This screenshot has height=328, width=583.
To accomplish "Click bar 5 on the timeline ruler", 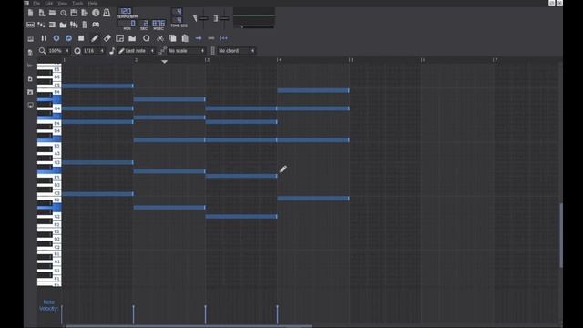I will click(351, 60).
